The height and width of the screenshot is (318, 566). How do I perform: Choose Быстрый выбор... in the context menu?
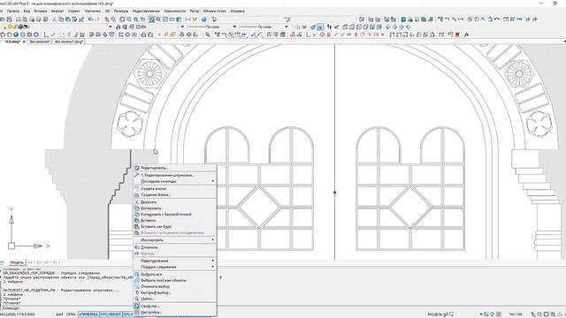(x=175, y=292)
